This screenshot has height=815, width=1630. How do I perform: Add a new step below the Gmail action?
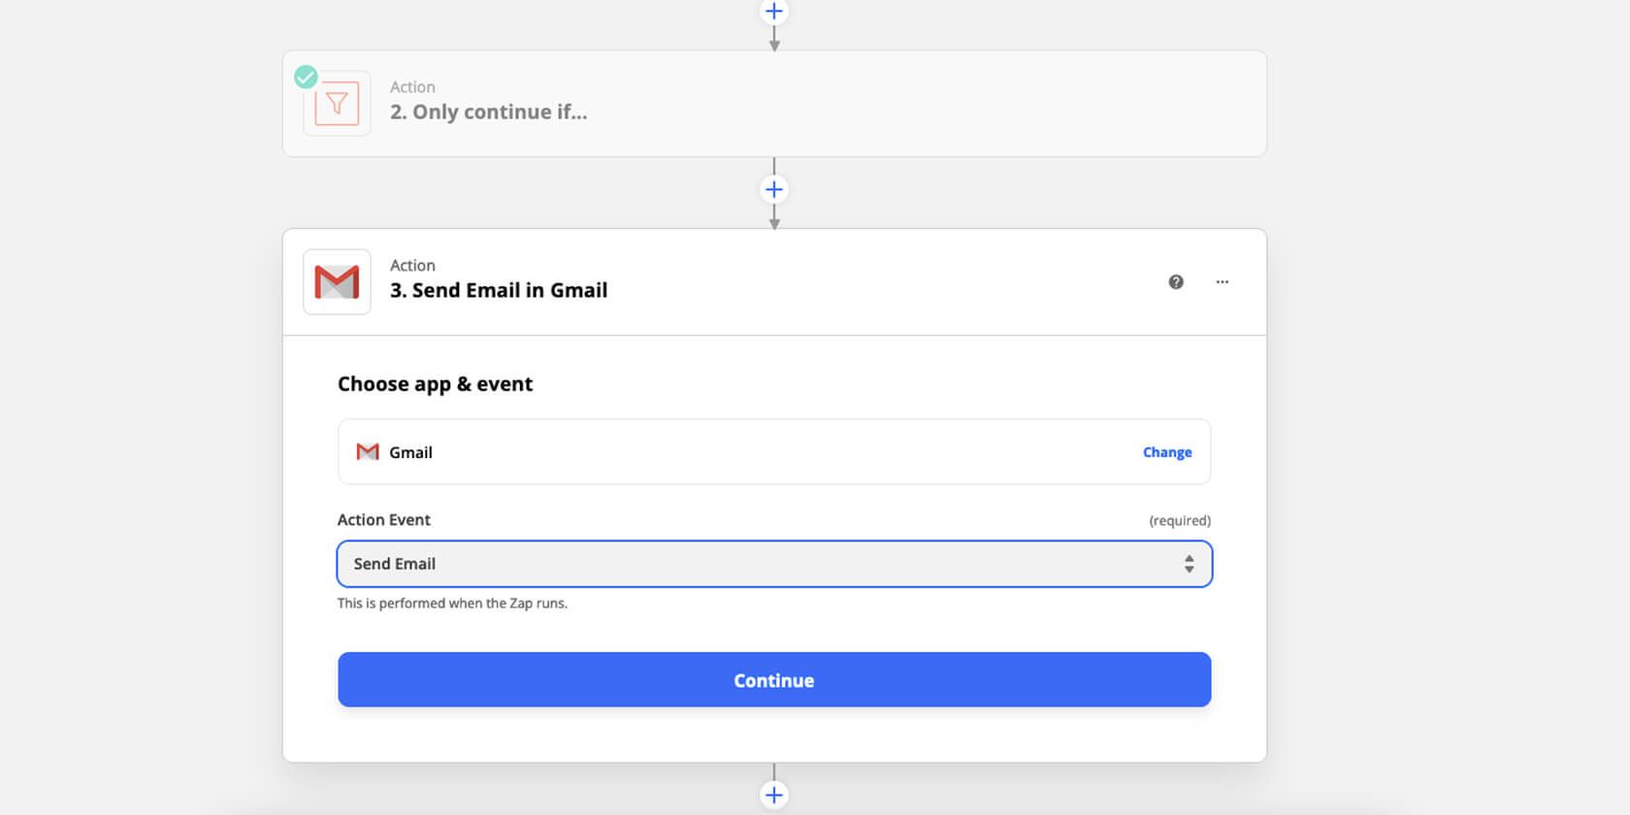pyautogui.click(x=773, y=795)
